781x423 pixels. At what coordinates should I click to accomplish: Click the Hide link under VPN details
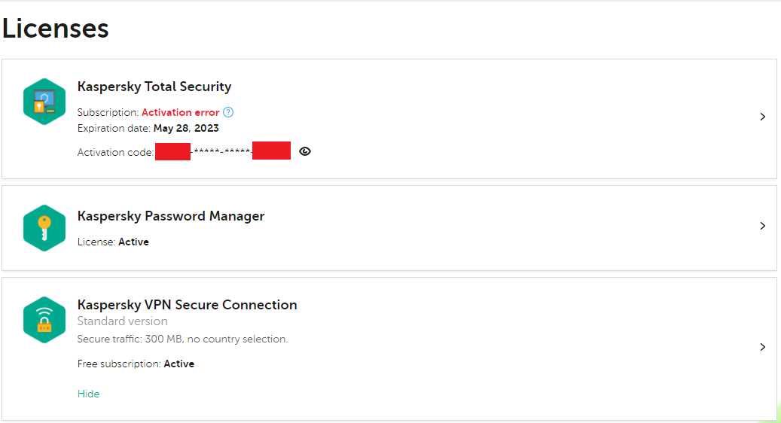(88, 394)
